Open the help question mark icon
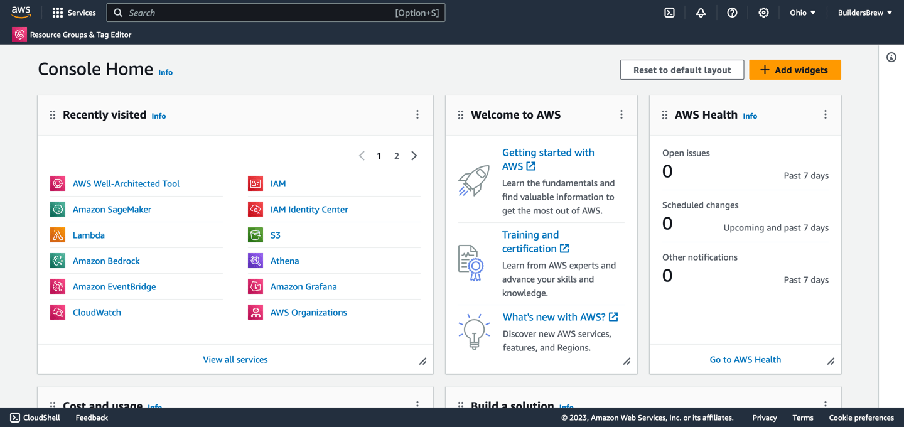904x427 pixels. tap(732, 13)
